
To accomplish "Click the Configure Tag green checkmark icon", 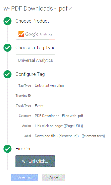I will coord(7,74).
